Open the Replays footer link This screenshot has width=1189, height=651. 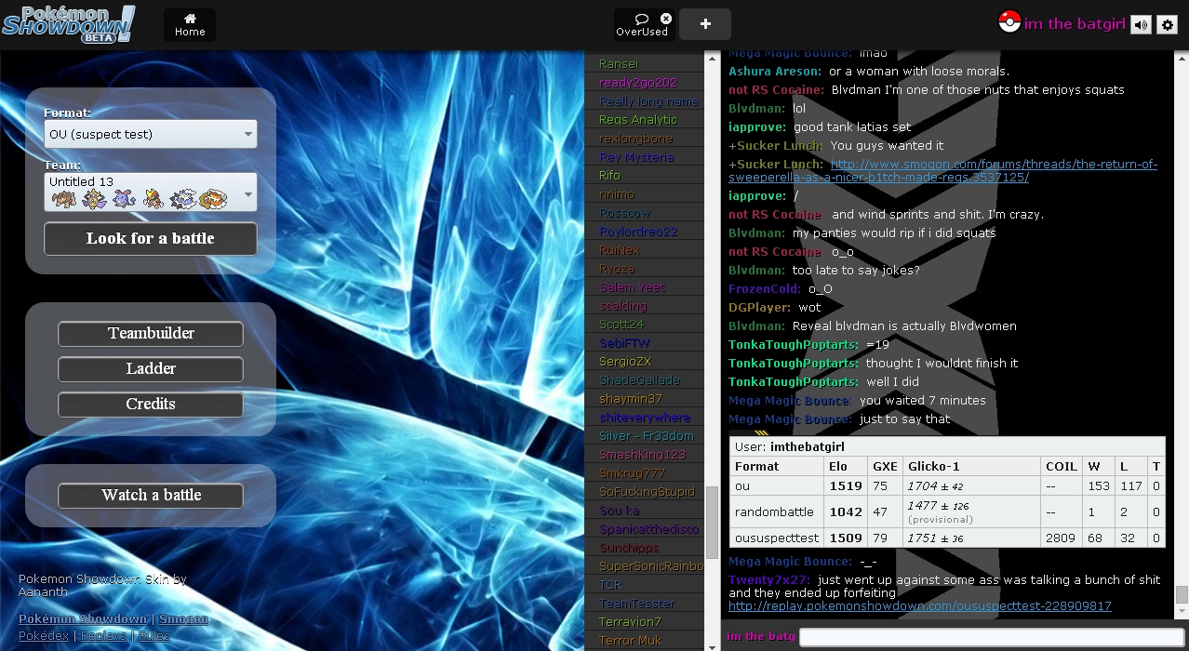point(103,636)
